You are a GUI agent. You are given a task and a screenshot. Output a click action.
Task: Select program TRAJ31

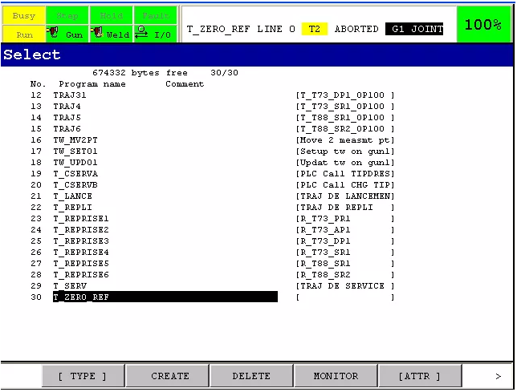pos(70,95)
